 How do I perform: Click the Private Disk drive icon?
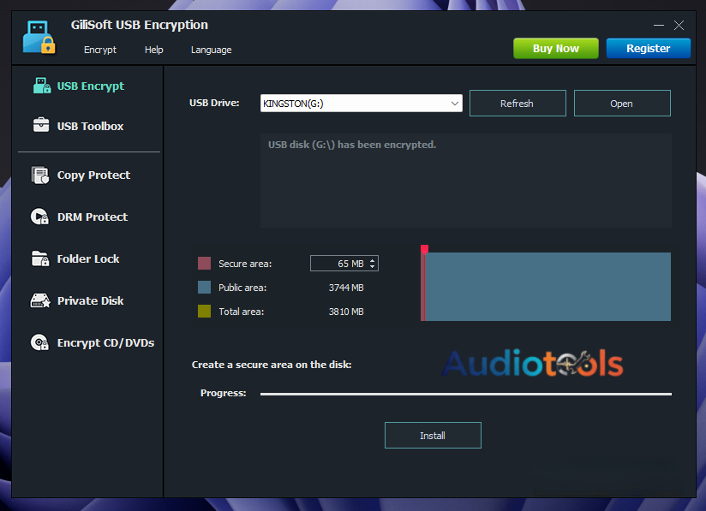coord(40,300)
